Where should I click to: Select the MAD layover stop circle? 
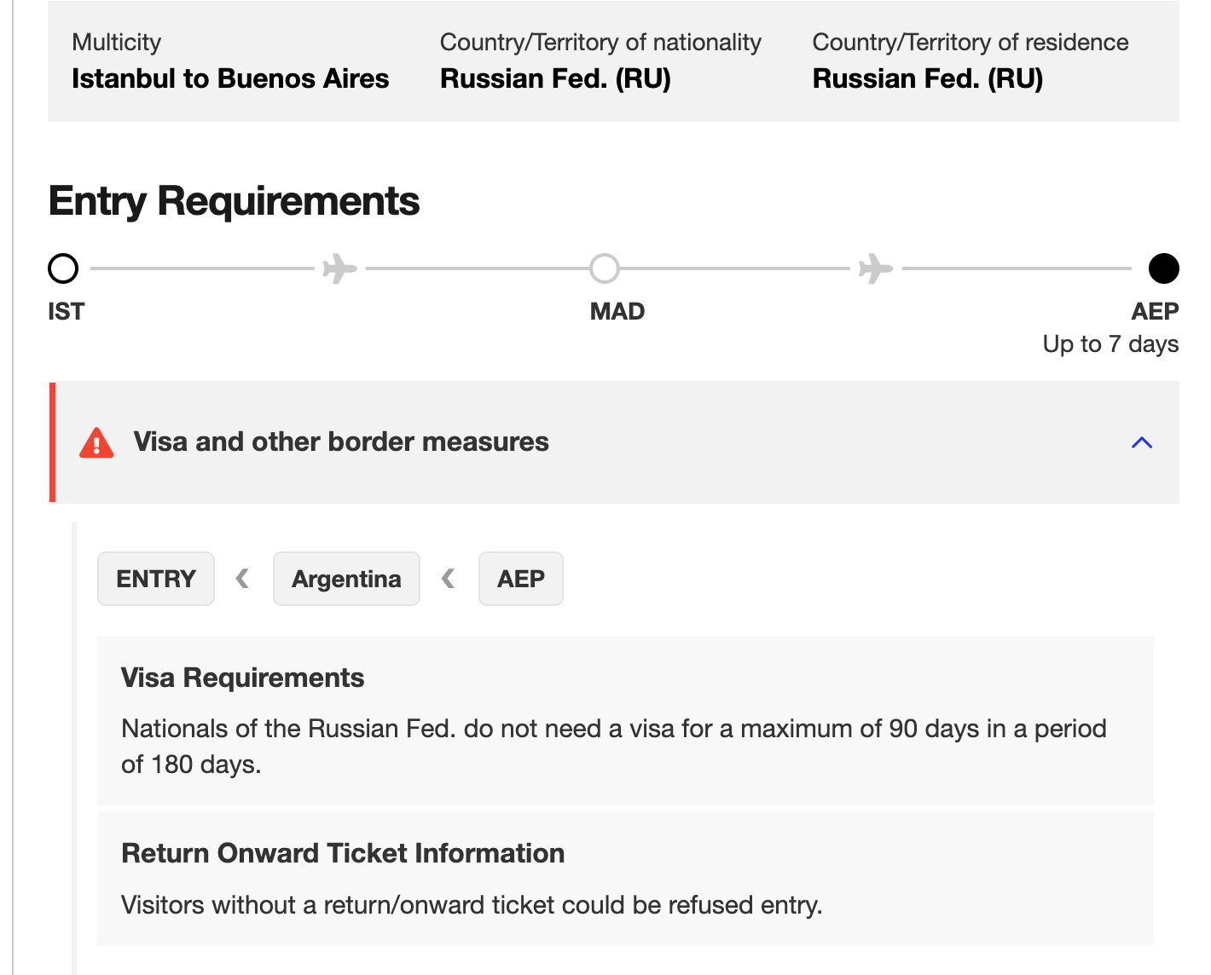coord(605,268)
